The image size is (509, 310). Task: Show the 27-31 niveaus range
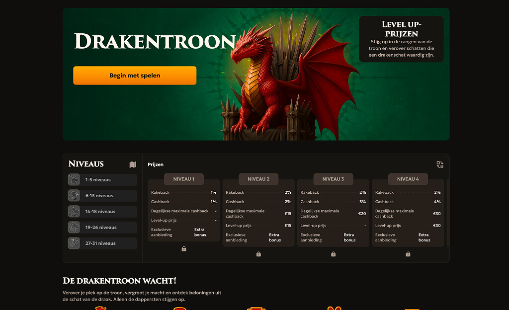coord(102,243)
